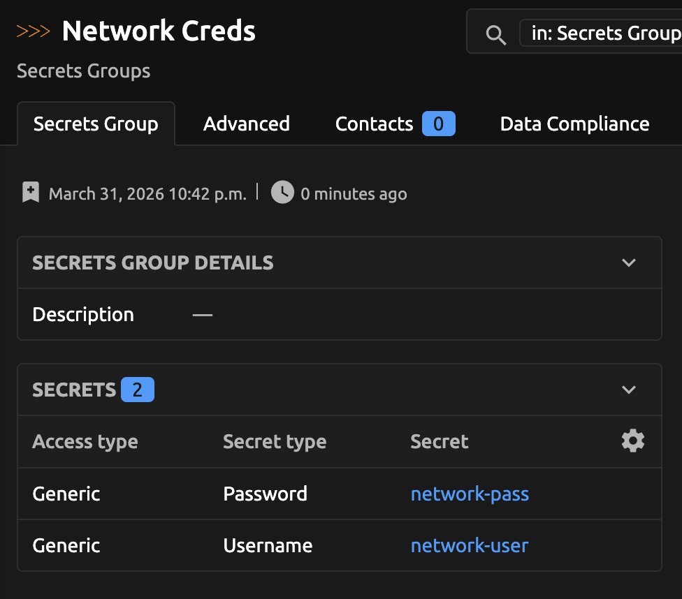
Task: Collapse the Secrets panel using its chevron
Action: click(x=629, y=390)
